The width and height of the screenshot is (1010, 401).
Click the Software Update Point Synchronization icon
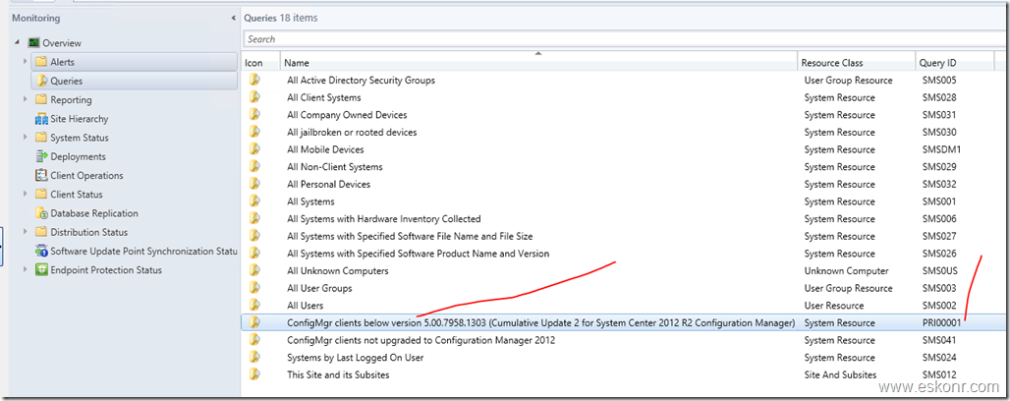[41, 251]
